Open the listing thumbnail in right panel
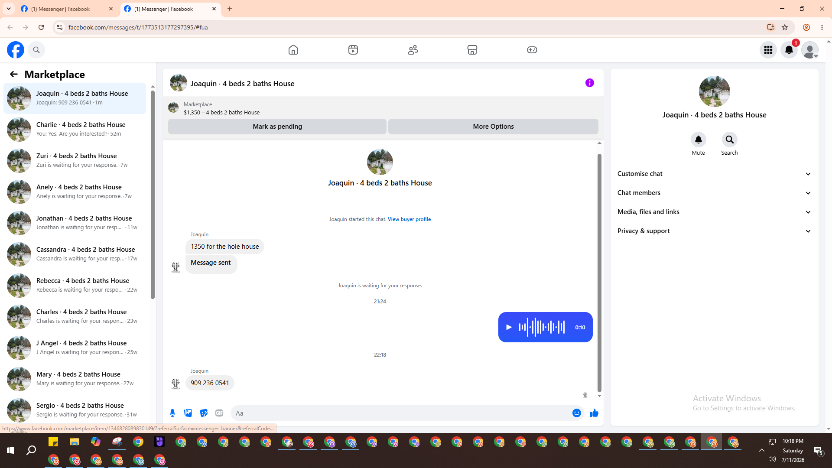The width and height of the screenshot is (832, 468). point(714,91)
